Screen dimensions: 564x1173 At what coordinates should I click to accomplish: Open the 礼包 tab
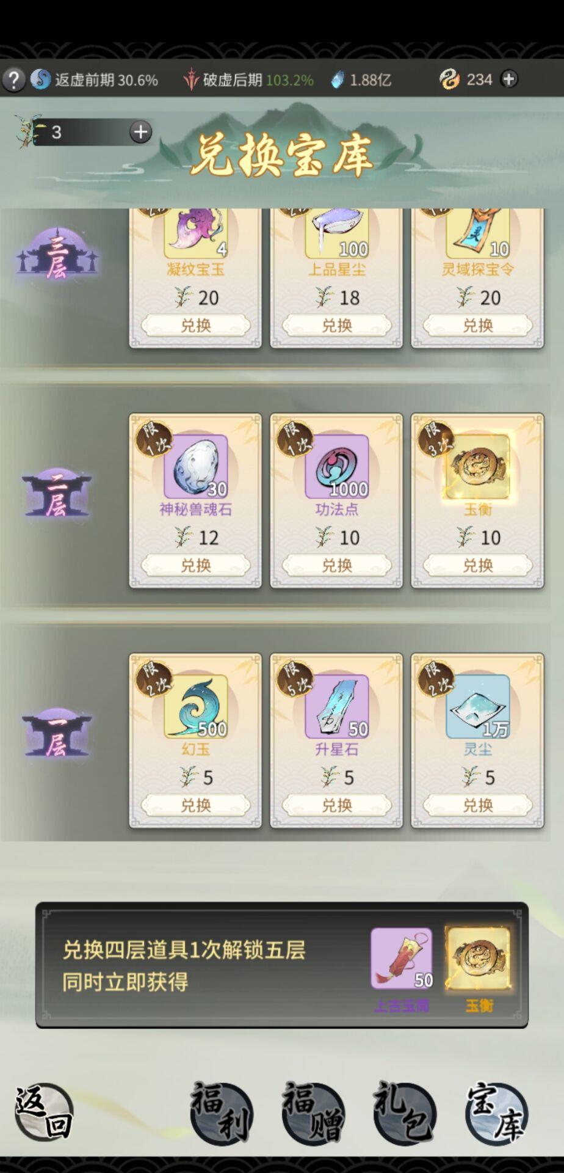404,1111
